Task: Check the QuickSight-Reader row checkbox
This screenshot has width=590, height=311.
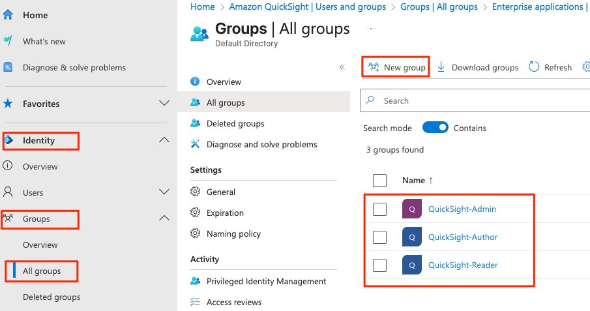Action: pos(379,265)
